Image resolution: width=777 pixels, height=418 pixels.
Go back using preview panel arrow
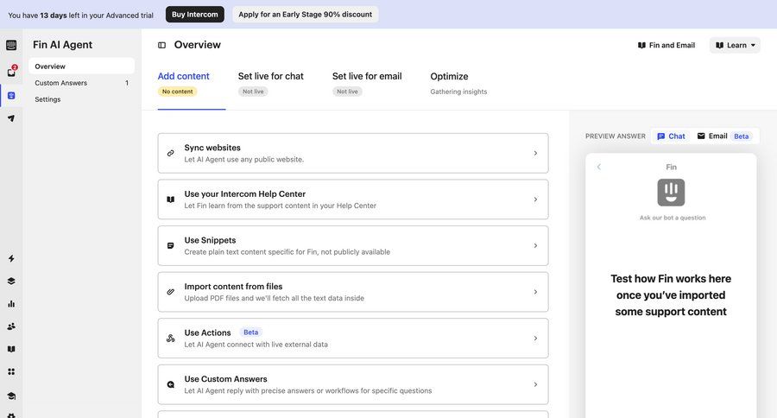598,167
